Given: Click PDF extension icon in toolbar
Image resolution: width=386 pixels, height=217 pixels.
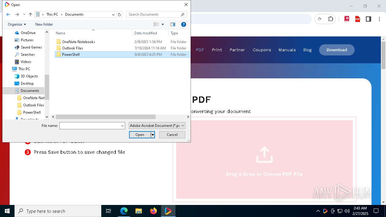Looking at the screenshot, I should [358, 19].
